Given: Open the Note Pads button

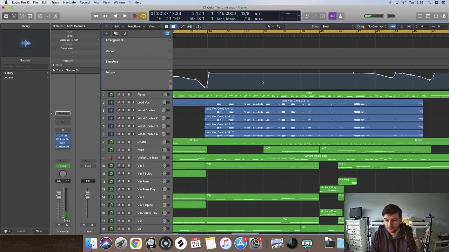Looking at the screenshot, I should pyautogui.click(x=428, y=16).
